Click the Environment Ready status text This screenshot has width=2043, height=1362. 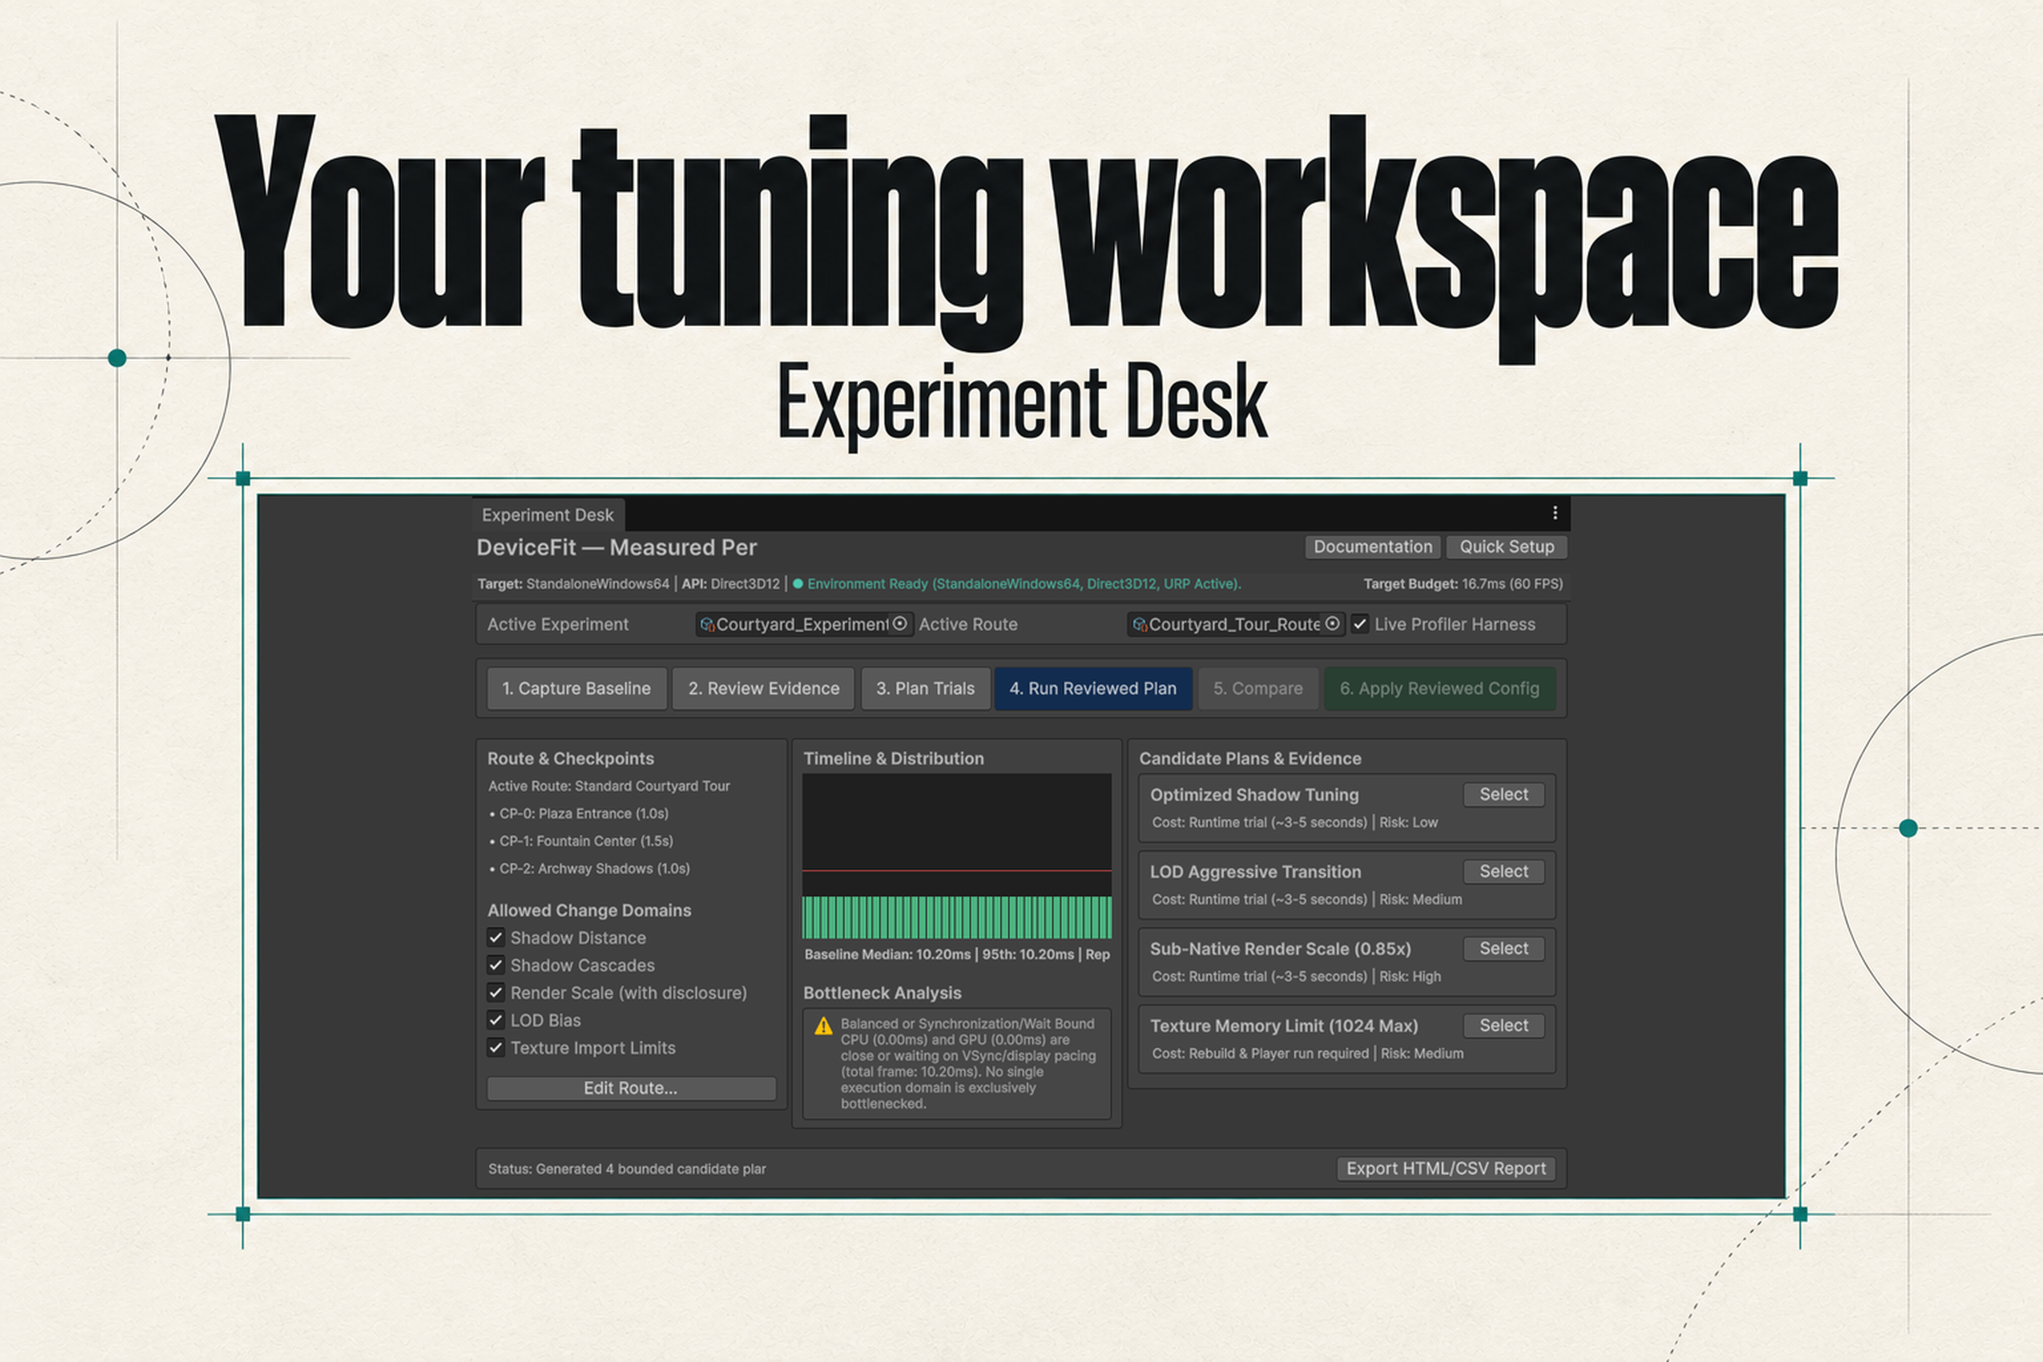click(x=1023, y=584)
